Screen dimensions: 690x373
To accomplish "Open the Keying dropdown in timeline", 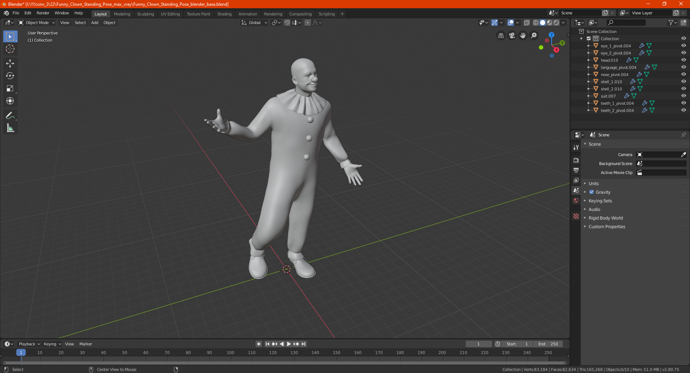I will pyautogui.click(x=52, y=344).
